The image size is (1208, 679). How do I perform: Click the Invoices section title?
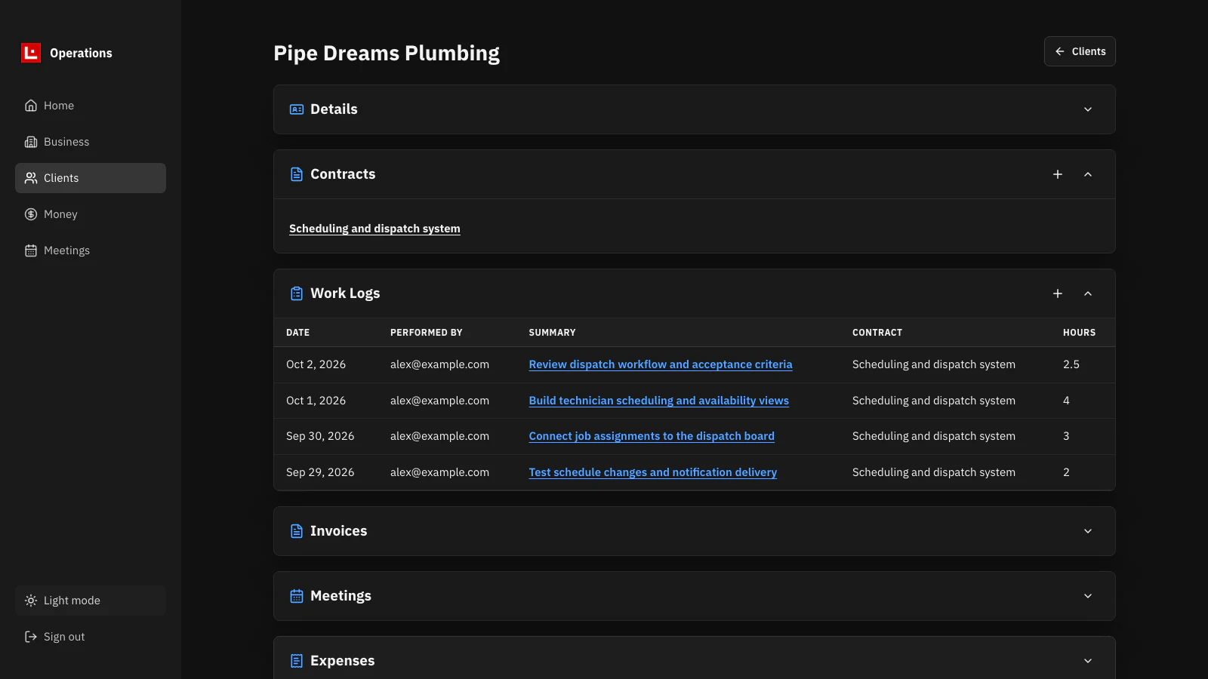tap(338, 531)
